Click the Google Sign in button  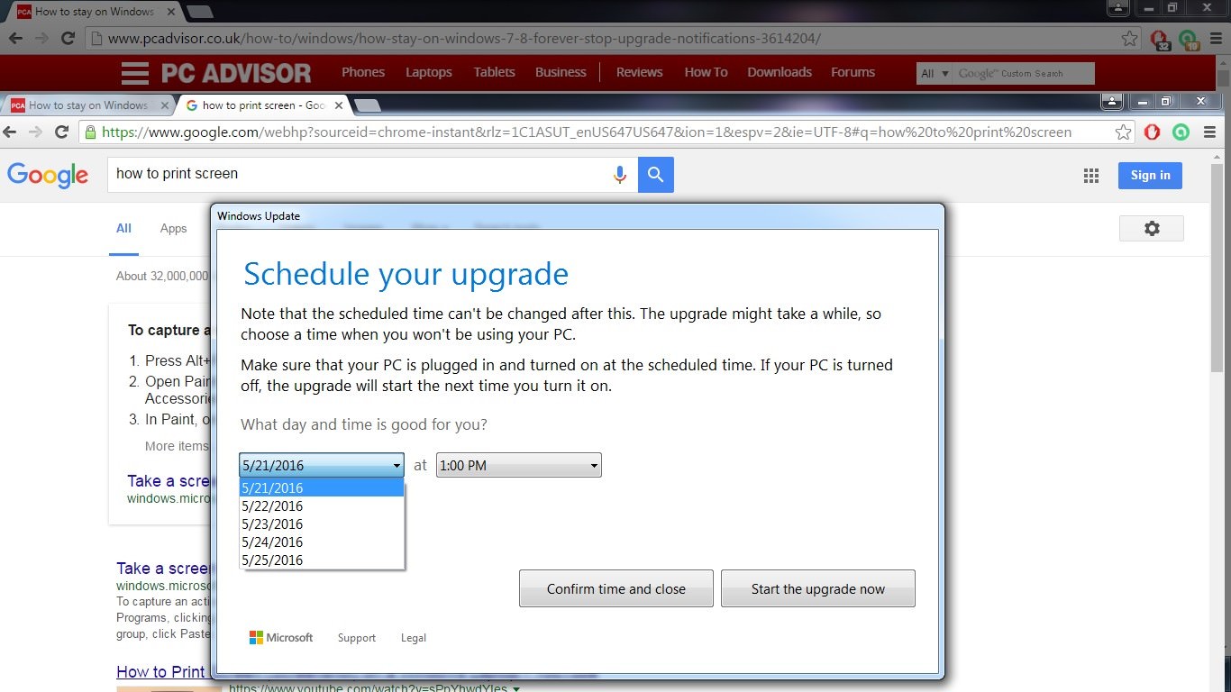1150,176
